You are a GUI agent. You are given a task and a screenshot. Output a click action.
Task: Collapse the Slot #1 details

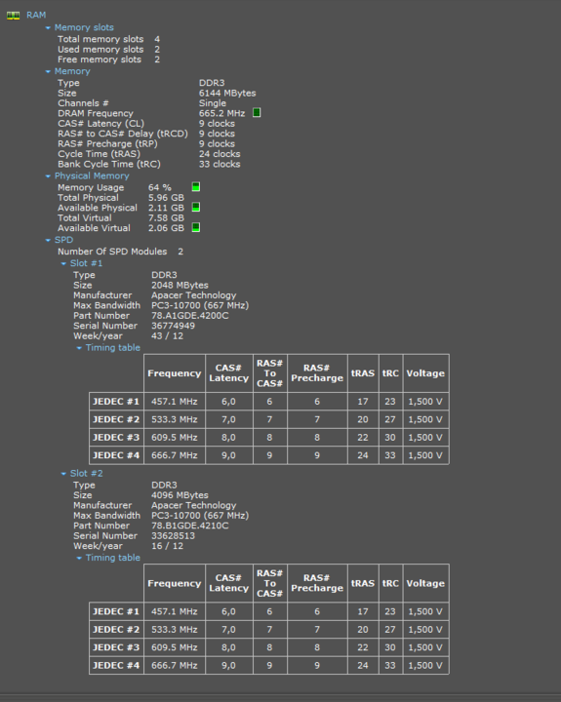coord(63,263)
